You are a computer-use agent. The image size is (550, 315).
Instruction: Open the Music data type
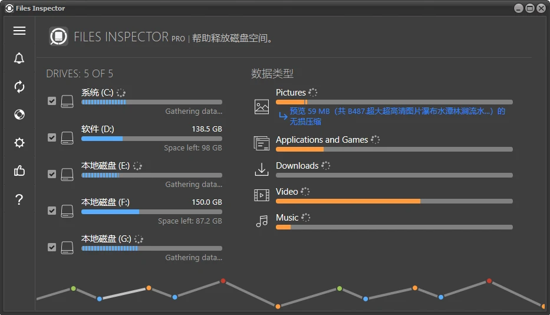tap(287, 218)
